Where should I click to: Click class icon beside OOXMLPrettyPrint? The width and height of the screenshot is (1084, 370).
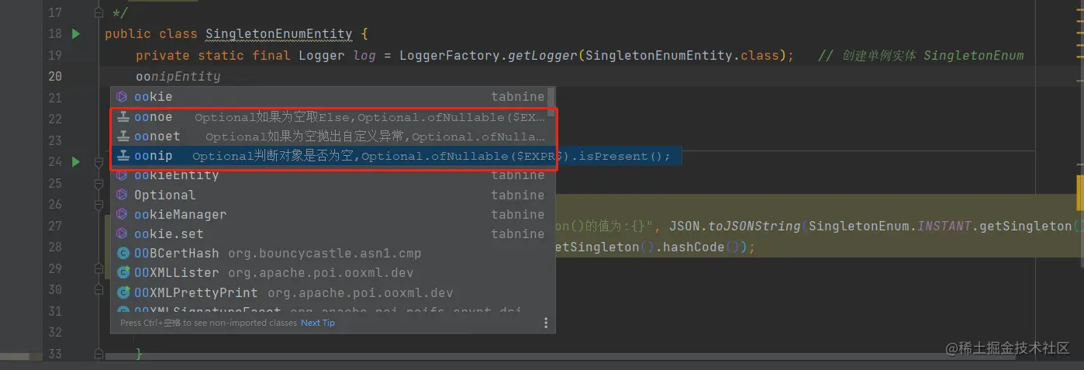(x=123, y=292)
